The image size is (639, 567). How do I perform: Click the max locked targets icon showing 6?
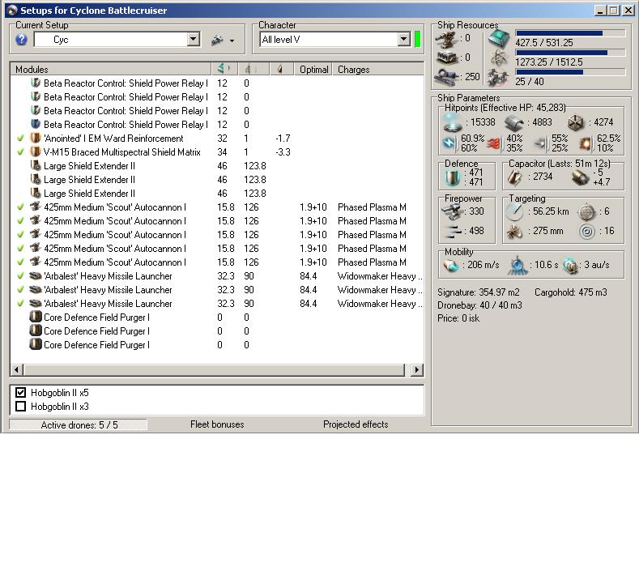(x=587, y=211)
